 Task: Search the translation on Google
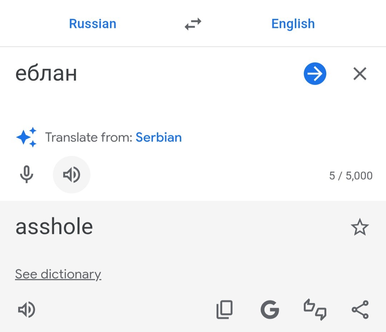coord(269,310)
